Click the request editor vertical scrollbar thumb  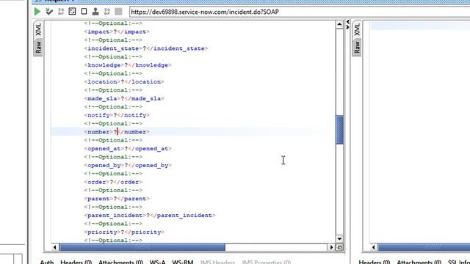(x=339, y=130)
